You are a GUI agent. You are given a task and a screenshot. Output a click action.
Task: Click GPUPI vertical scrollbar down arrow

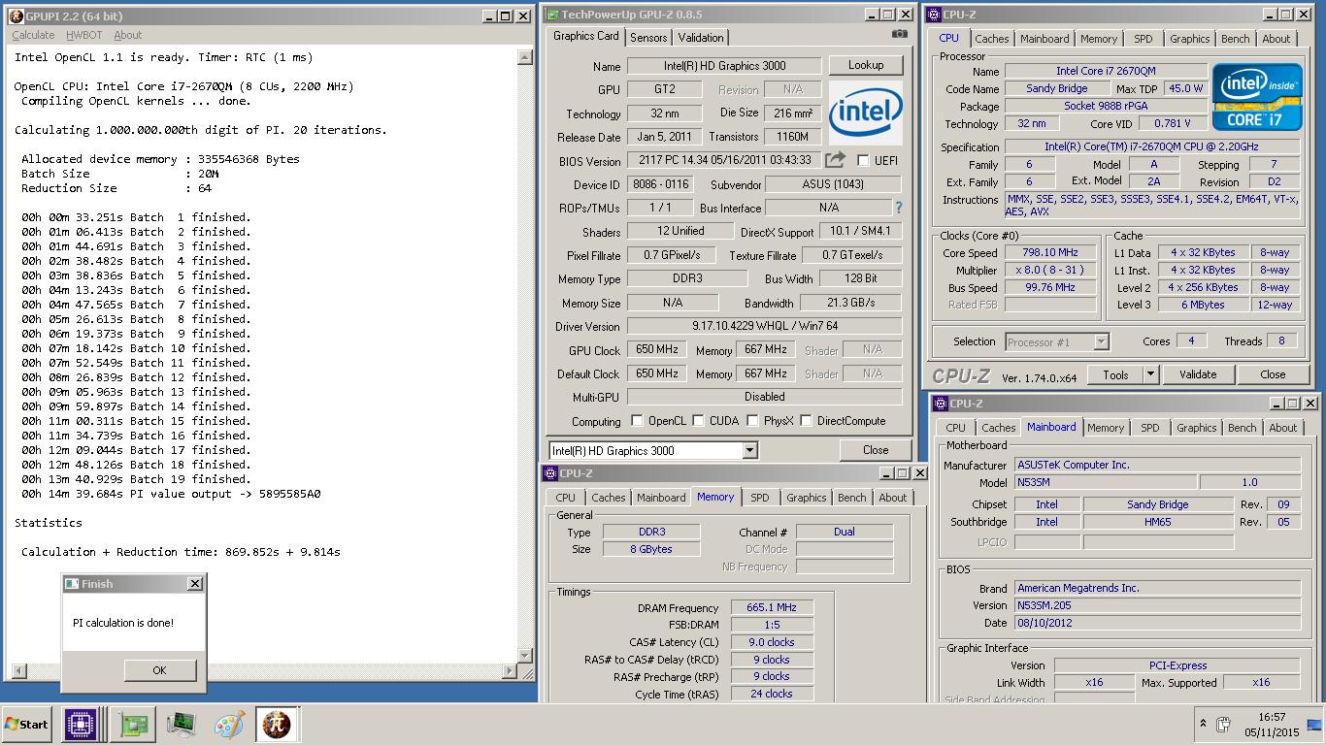(525, 655)
